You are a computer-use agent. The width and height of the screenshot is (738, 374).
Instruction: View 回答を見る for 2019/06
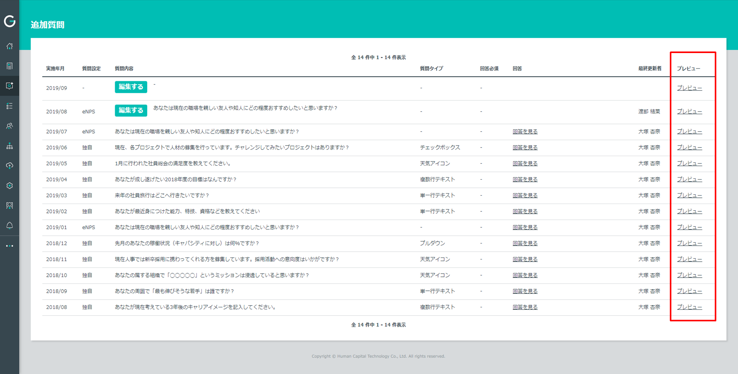pos(525,148)
